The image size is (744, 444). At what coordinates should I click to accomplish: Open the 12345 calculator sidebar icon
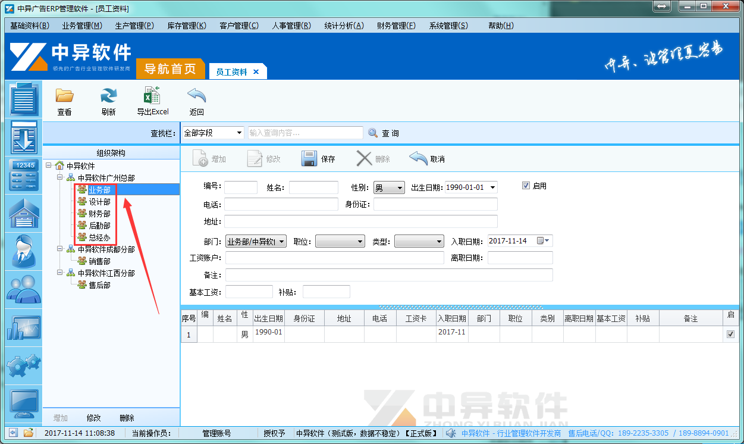tap(24, 176)
